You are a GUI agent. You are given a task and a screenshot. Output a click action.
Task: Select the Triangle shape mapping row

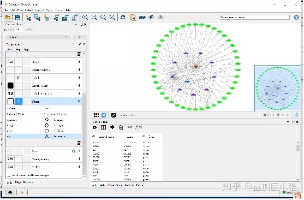[x=44, y=137]
